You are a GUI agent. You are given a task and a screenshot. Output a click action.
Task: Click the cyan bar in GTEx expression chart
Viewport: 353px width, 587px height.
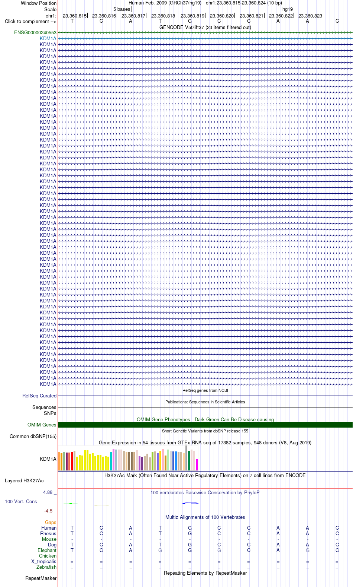[111, 461]
